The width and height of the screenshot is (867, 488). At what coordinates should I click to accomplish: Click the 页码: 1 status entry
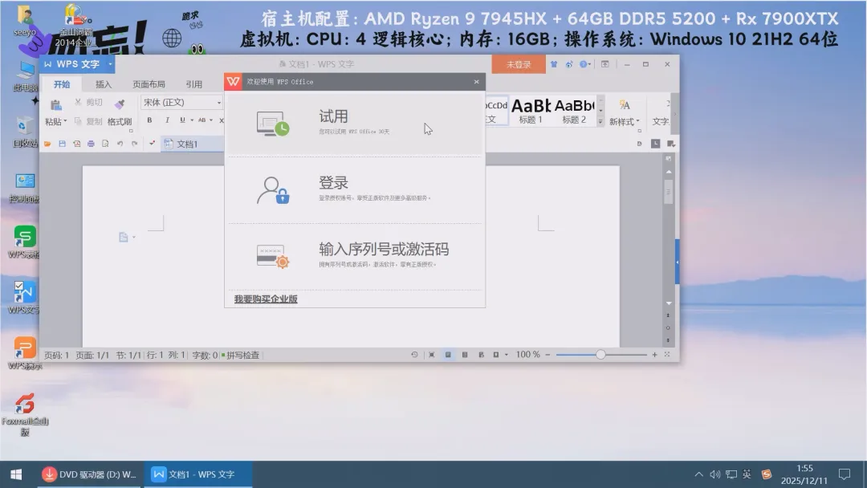[x=56, y=356]
